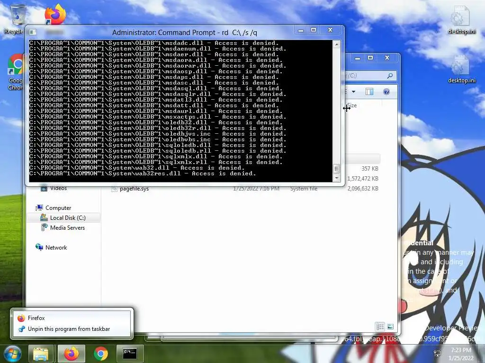Open the change view dropdown arrow in Explorer
Viewport: 485px width, 363px height.
pyautogui.click(x=353, y=92)
